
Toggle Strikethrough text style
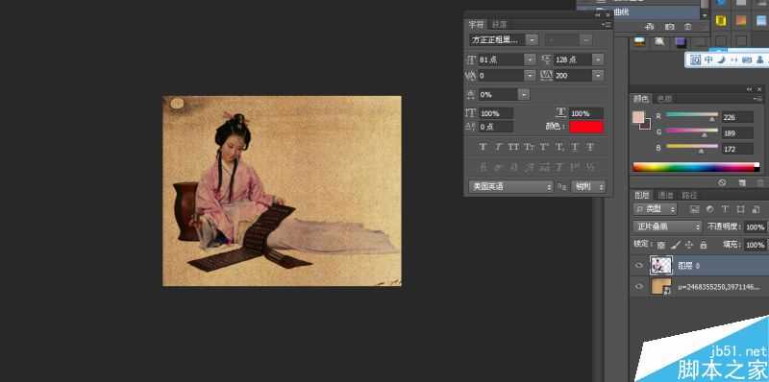coord(590,147)
